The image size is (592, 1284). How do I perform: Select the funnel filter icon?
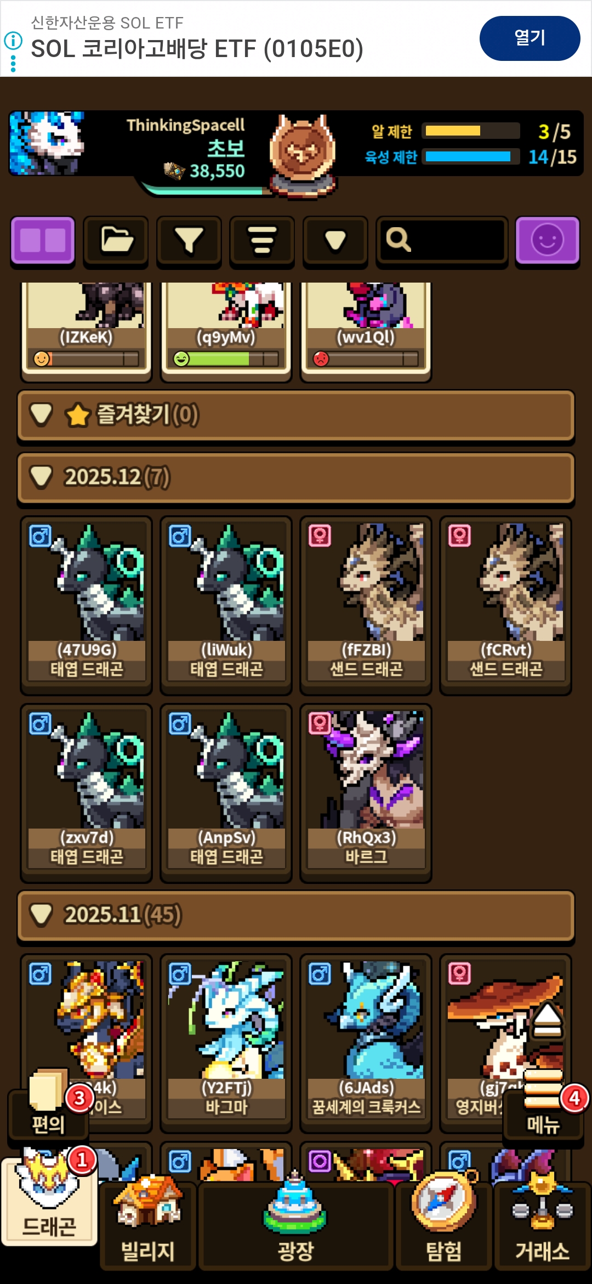coord(189,240)
